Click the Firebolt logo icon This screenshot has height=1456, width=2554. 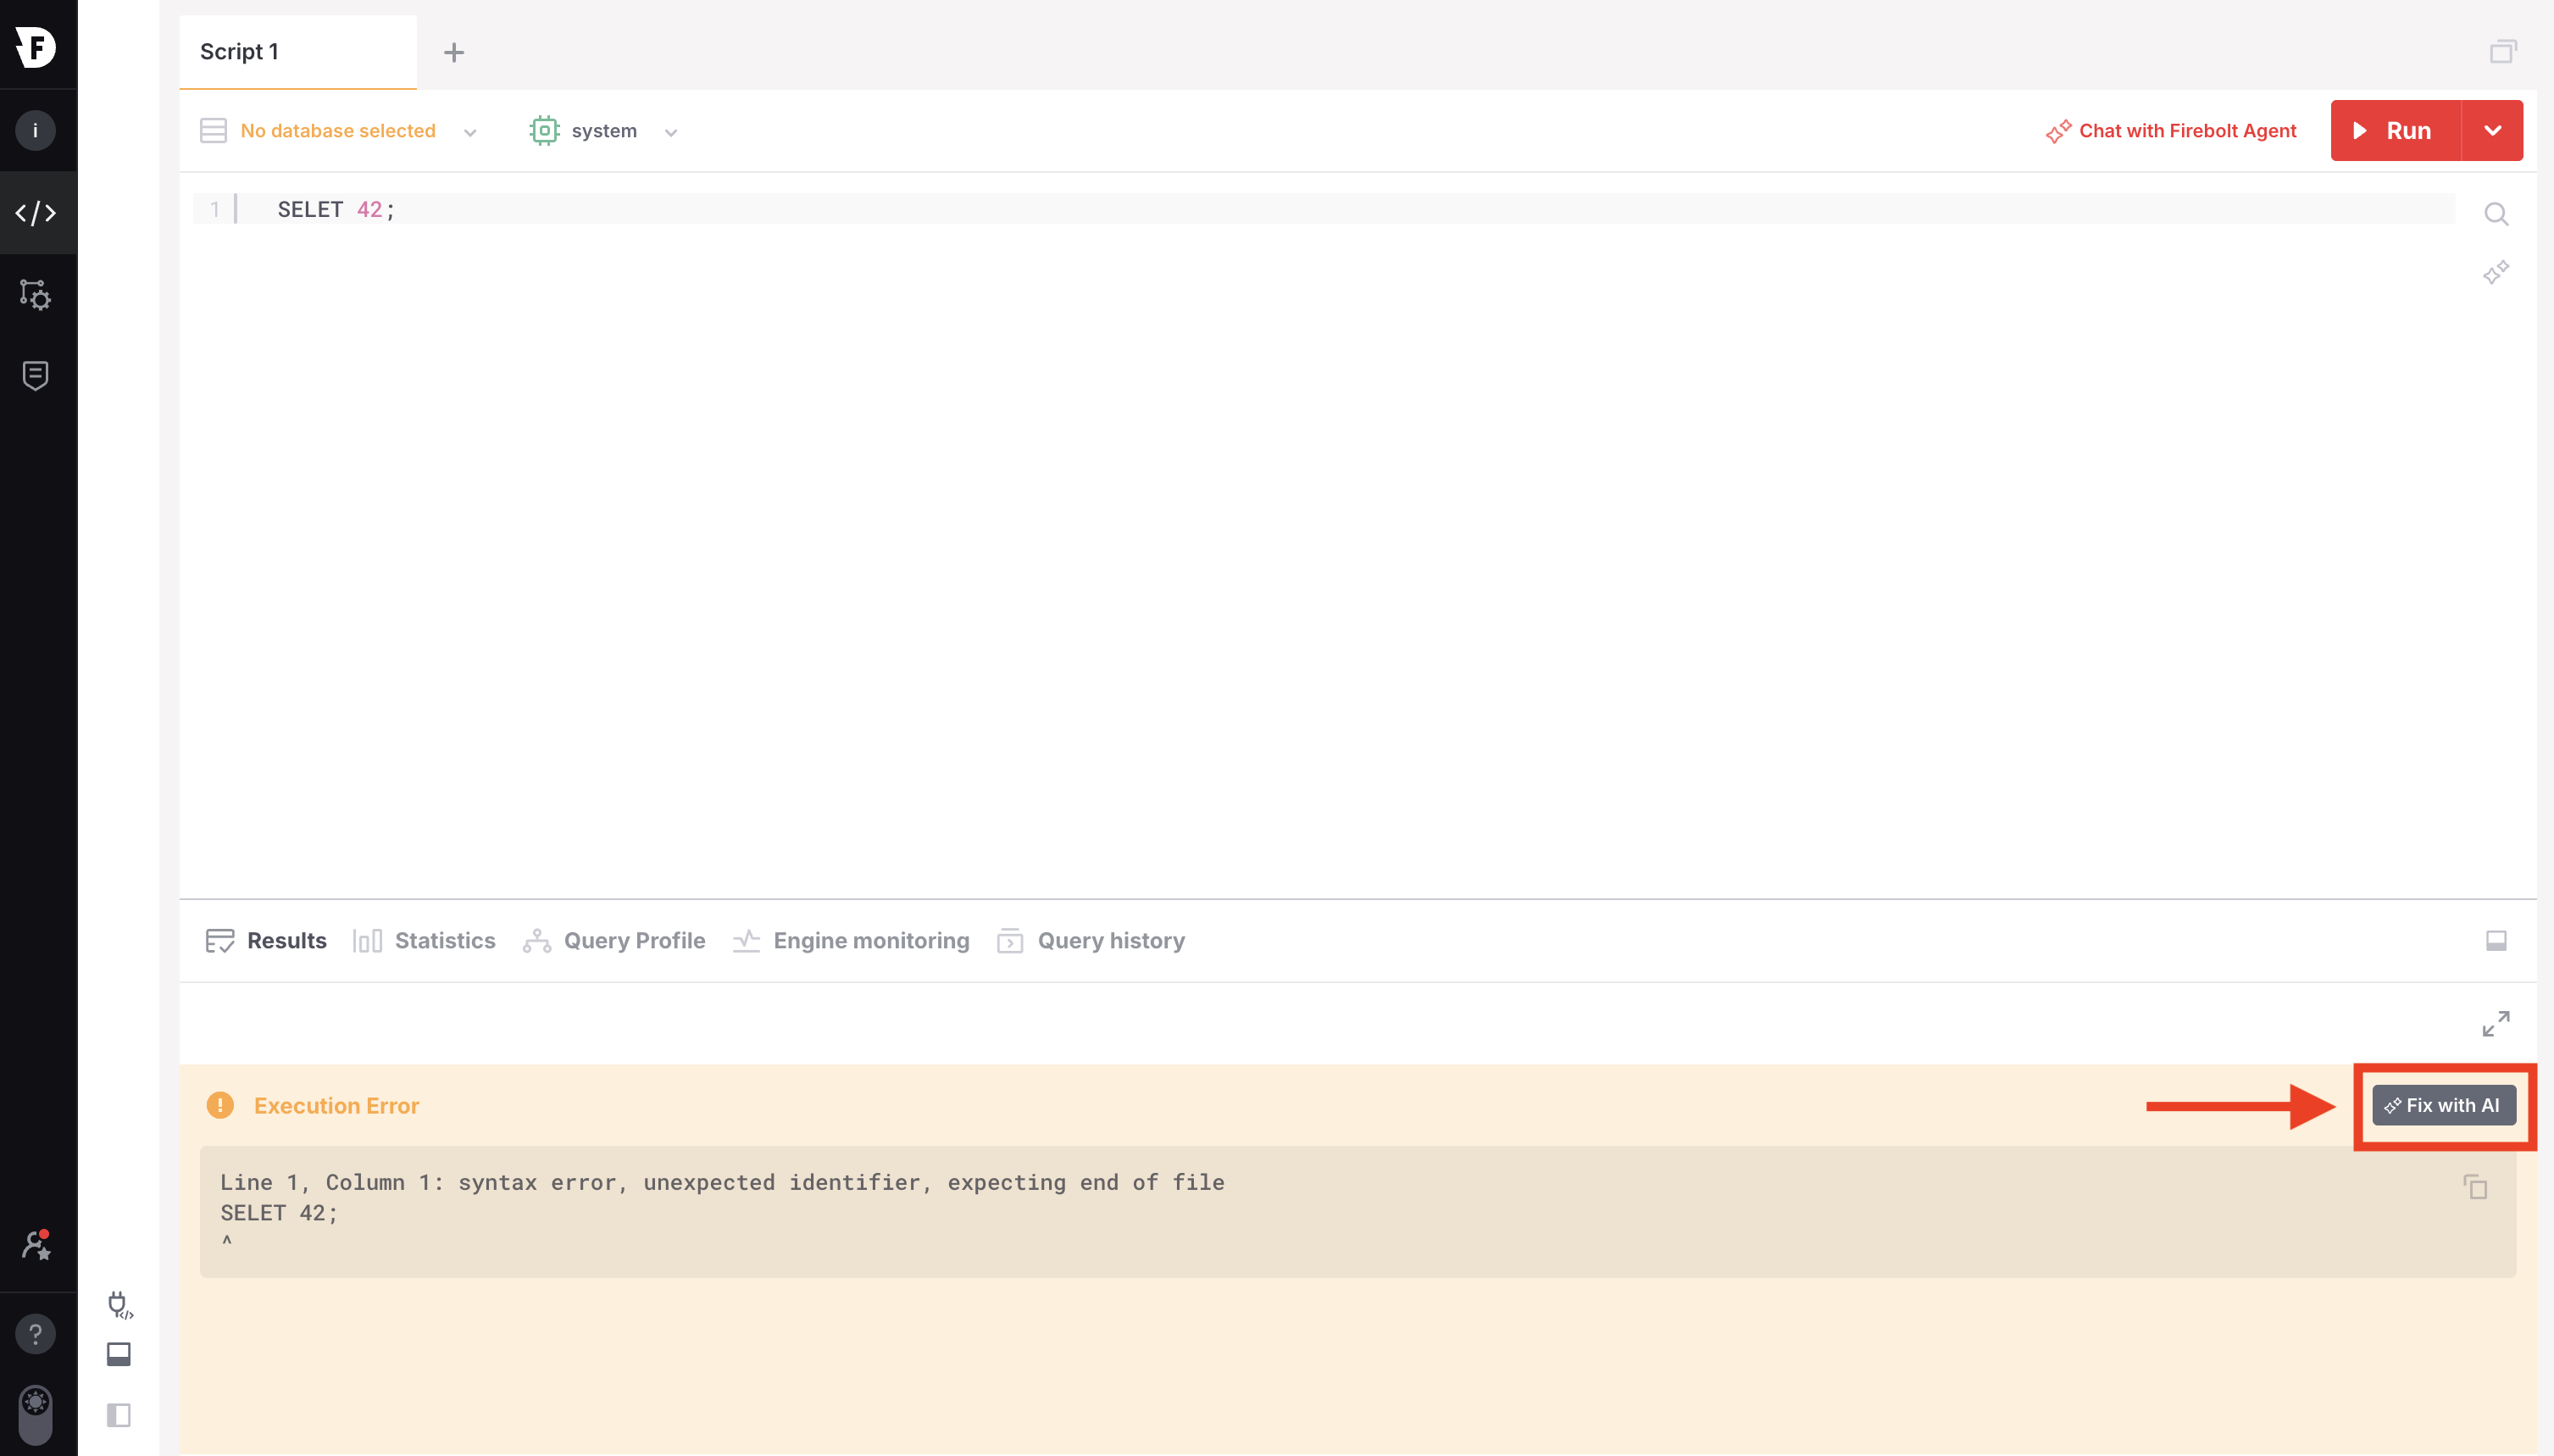(36, 46)
